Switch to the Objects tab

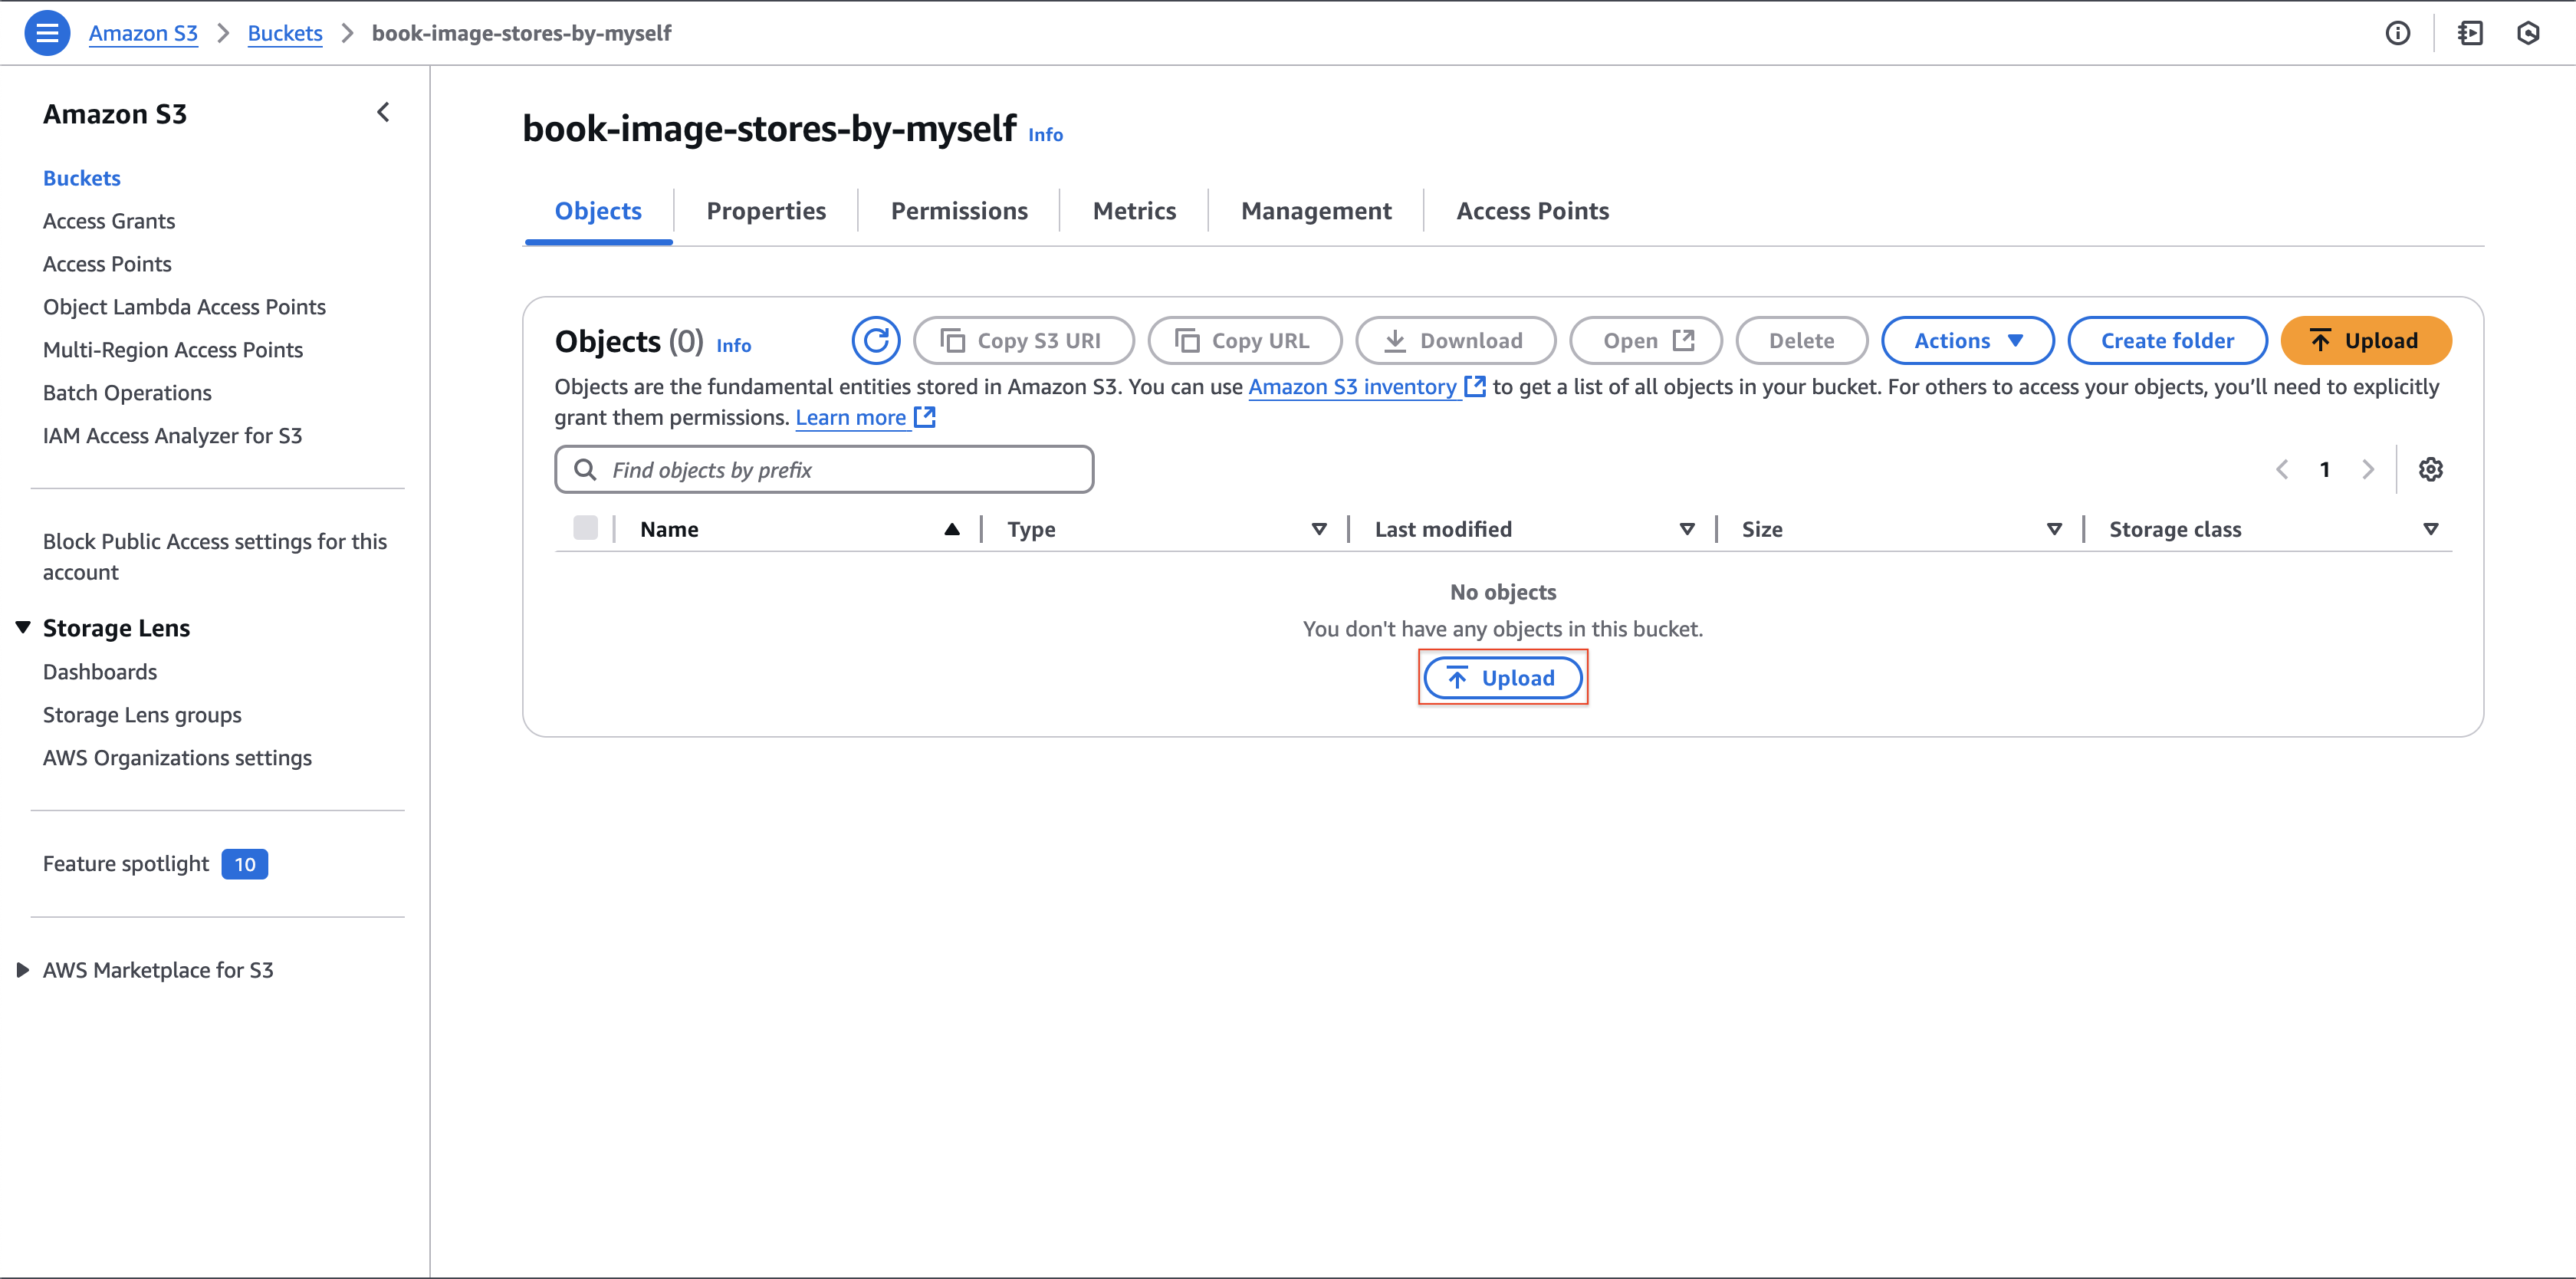click(x=598, y=211)
